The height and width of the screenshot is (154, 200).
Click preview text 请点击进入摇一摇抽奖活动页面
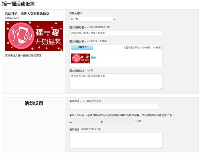23,55
